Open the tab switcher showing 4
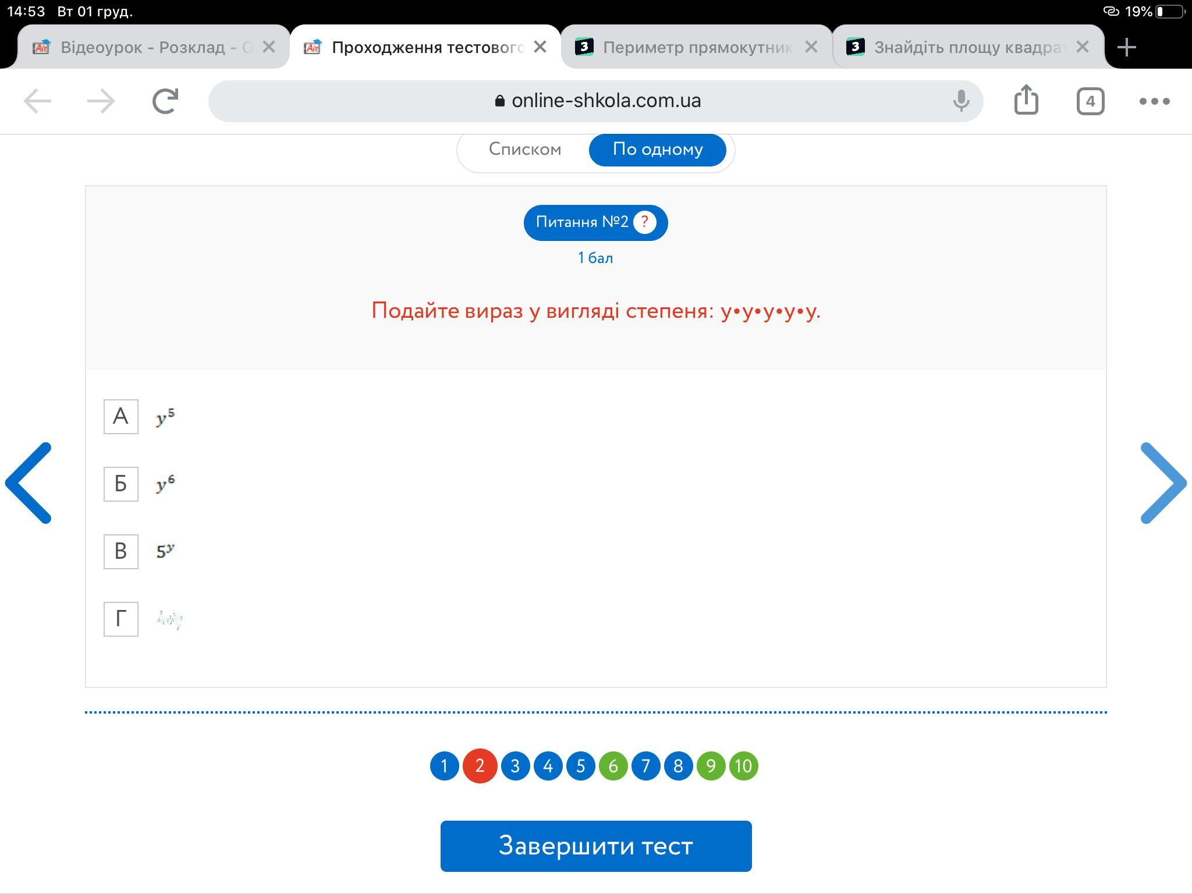 point(1090,101)
